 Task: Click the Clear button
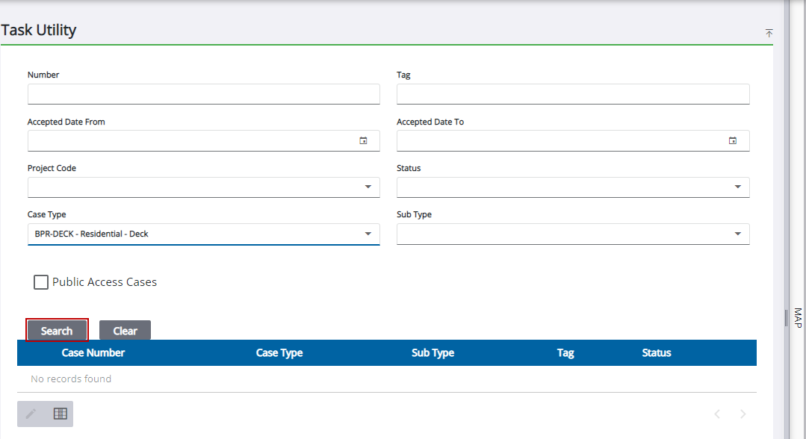125,331
